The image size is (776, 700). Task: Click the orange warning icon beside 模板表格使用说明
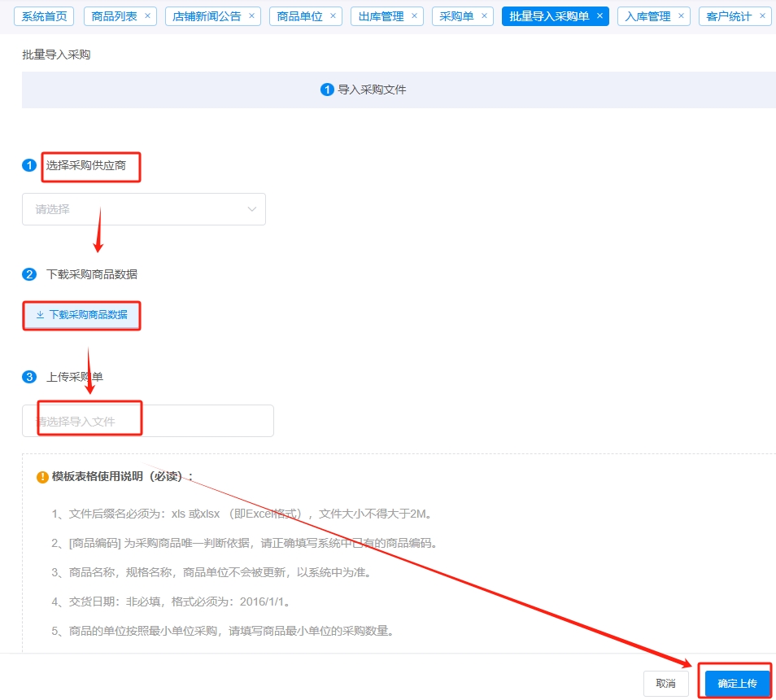click(x=42, y=477)
